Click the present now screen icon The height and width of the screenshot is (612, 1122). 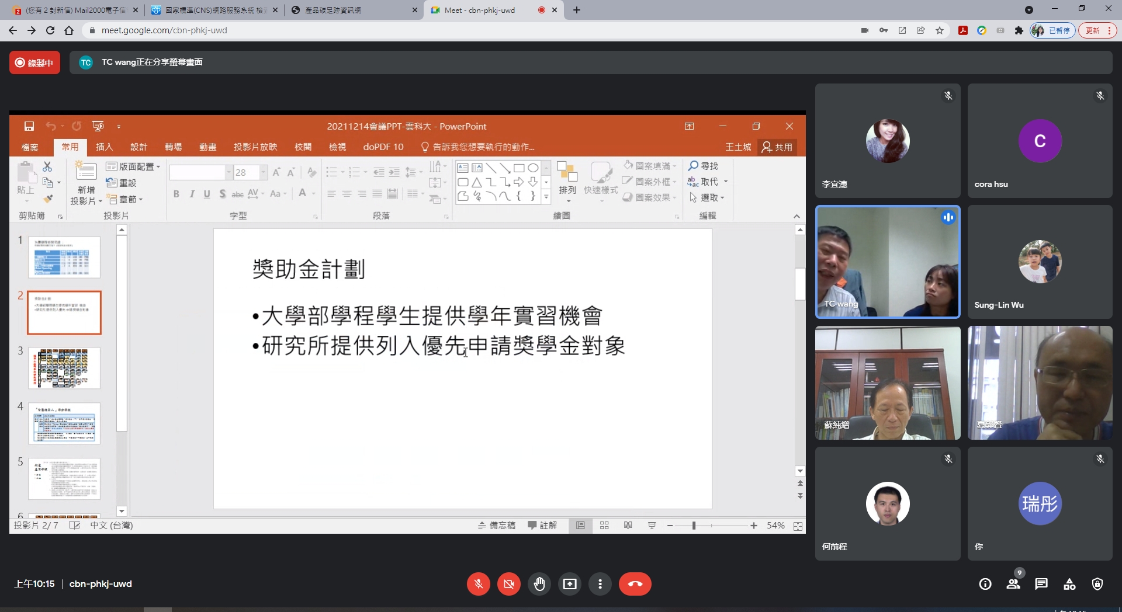pos(570,584)
